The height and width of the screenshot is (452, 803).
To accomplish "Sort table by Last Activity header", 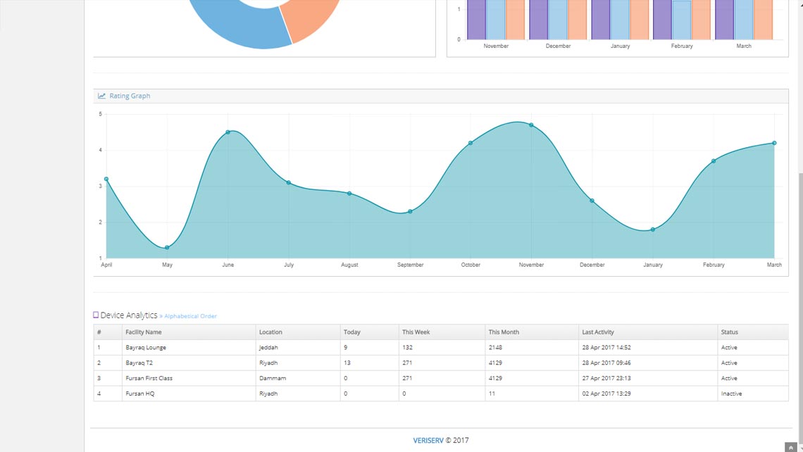I will pos(597,332).
